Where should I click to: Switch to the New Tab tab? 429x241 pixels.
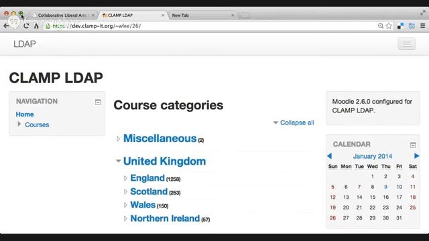pyautogui.click(x=180, y=15)
